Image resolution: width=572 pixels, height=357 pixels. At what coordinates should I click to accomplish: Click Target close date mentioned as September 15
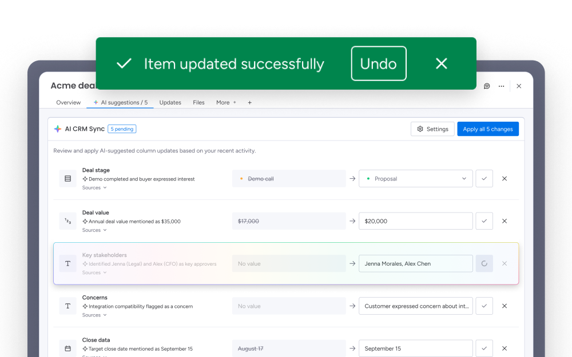141,349
